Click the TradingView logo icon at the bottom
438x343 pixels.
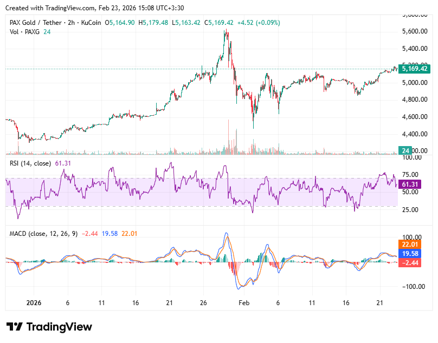click(x=15, y=327)
